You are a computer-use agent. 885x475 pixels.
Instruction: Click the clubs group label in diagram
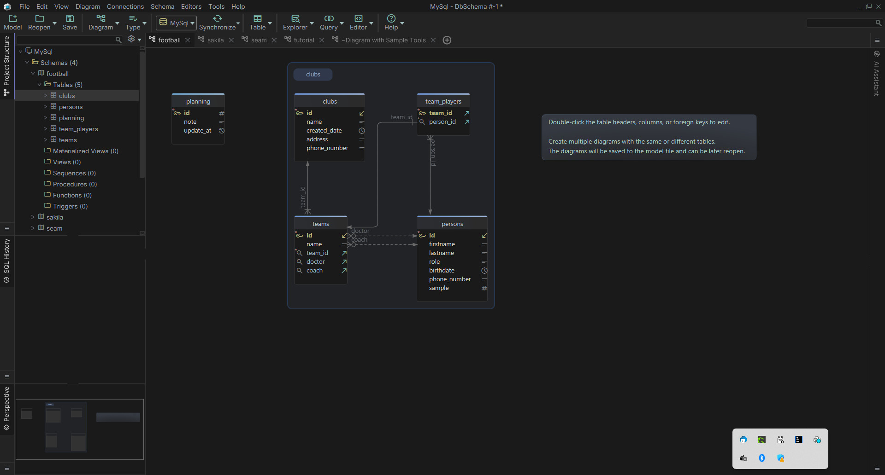(313, 74)
